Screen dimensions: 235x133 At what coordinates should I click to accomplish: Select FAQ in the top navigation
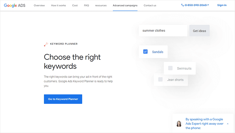86,5
